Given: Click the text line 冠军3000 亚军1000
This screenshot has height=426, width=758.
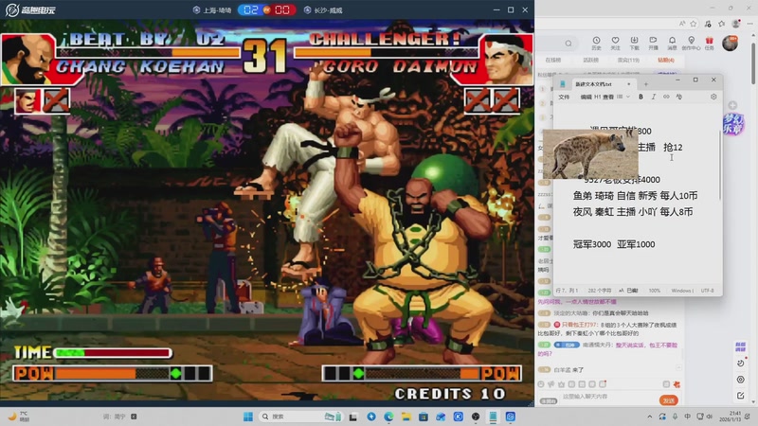Looking at the screenshot, I should pos(614,244).
